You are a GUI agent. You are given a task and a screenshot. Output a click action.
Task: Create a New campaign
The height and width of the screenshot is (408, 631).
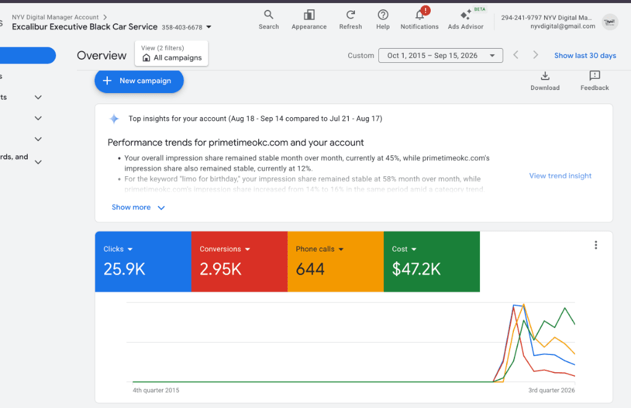[139, 81]
